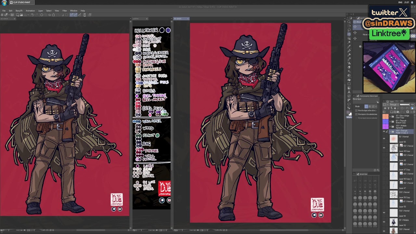Click the help question mark icon
Screen dimensions: 416x234
(90, 15)
